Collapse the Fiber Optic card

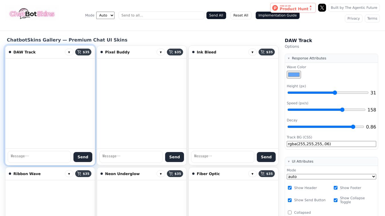pyautogui.click(x=253, y=174)
